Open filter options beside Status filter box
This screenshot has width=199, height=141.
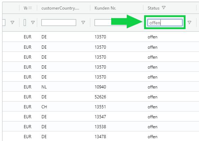click(189, 22)
